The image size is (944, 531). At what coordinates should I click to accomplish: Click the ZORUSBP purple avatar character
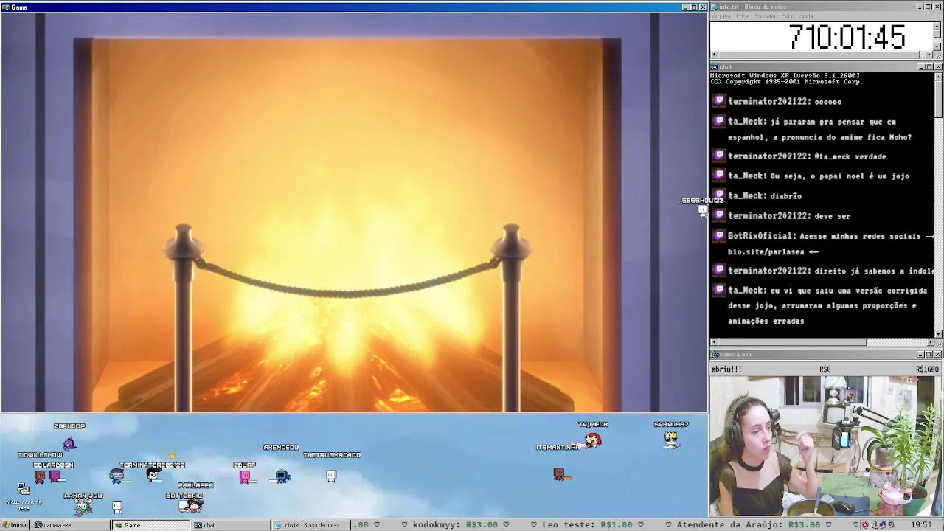[69, 443]
